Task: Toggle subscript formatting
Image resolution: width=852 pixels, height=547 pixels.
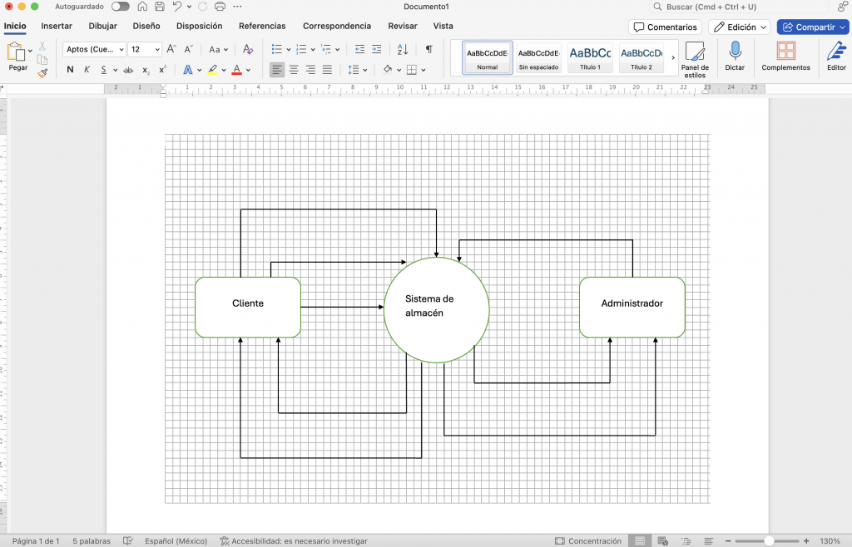Action: click(146, 70)
